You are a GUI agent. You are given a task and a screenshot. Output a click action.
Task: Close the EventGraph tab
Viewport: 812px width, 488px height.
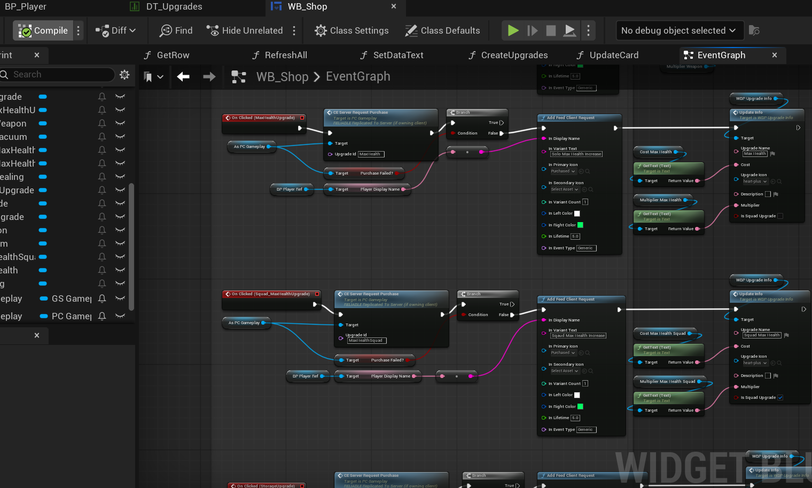click(775, 55)
